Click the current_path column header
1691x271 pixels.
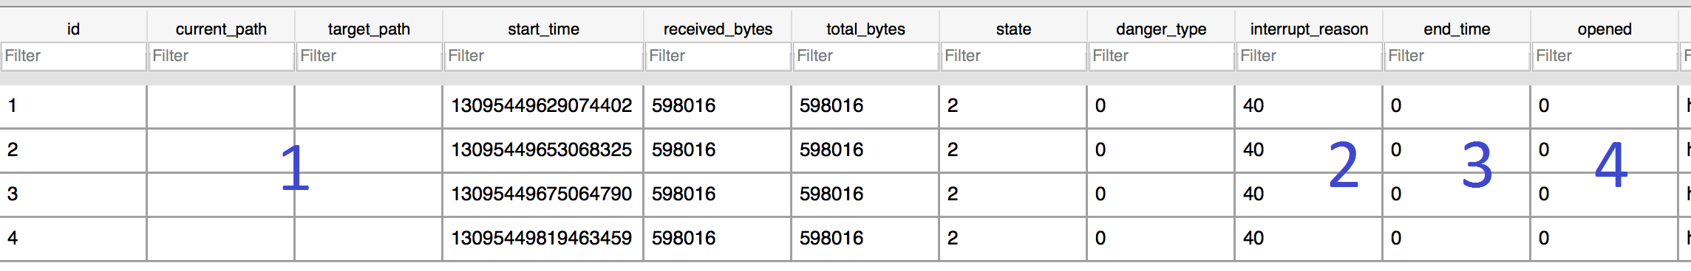221,29
